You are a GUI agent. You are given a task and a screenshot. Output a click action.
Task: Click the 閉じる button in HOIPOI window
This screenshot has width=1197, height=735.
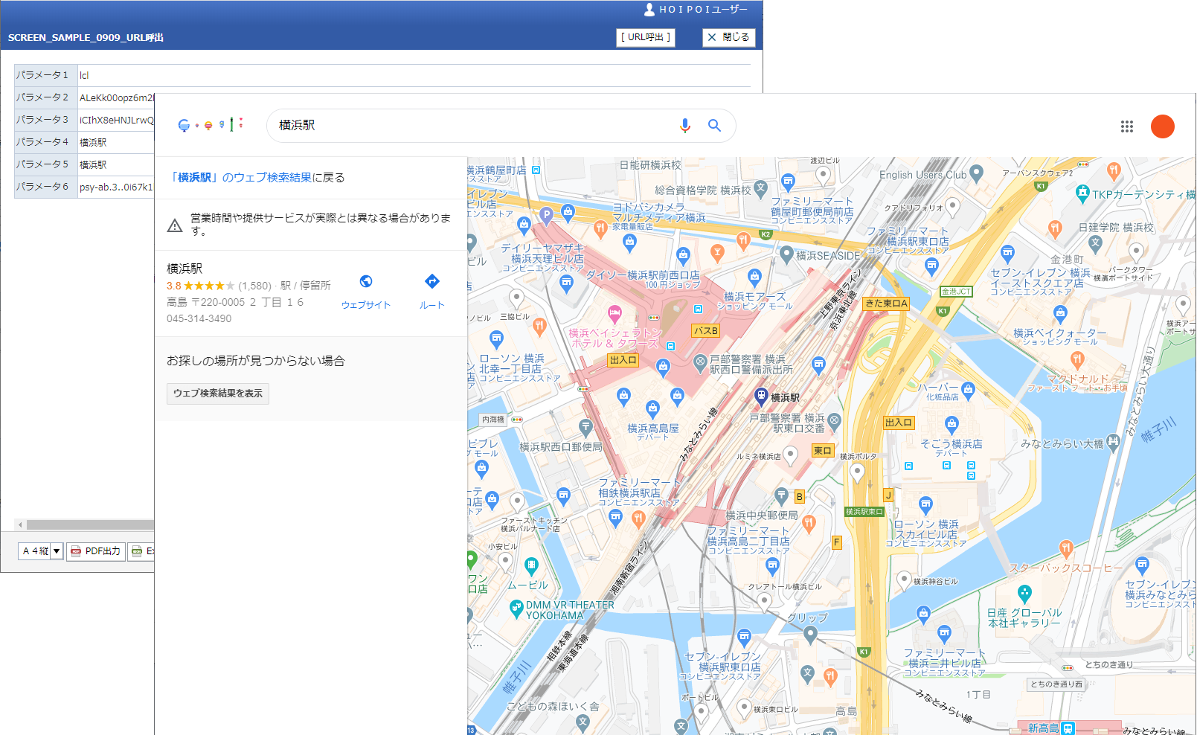pos(729,37)
